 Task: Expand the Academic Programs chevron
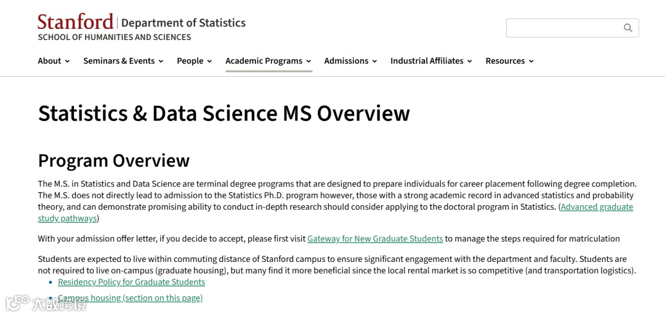pos(308,61)
